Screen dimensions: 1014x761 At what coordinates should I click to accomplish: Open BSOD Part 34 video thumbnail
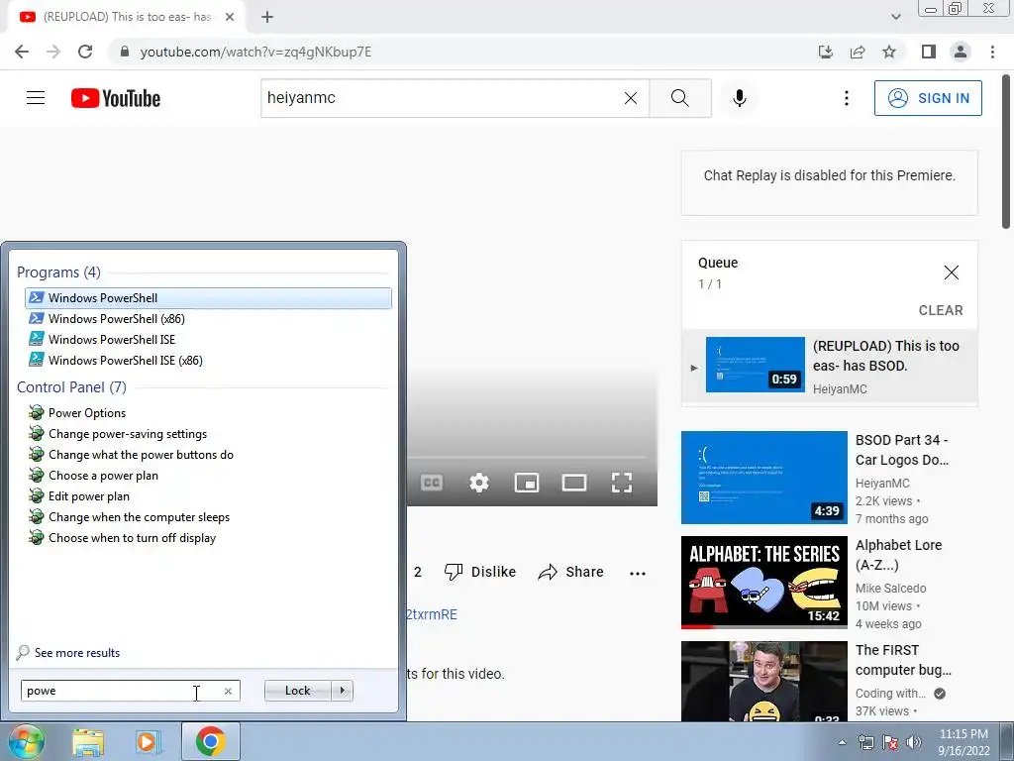tap(763, 477)
